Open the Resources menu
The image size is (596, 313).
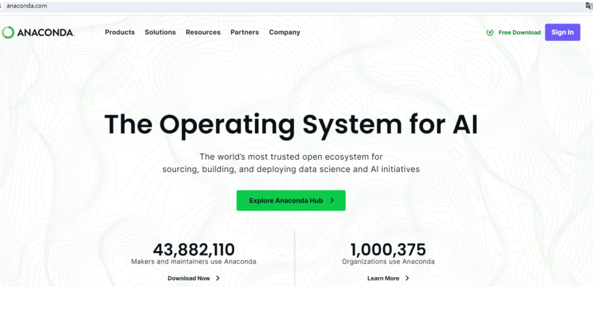203,33
